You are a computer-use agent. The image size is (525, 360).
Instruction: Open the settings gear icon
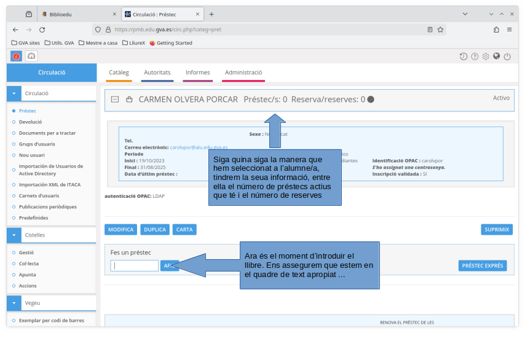pos(486,57)
